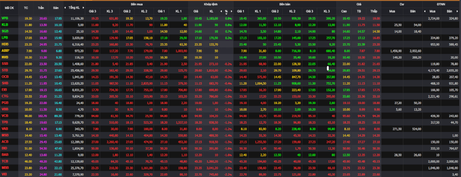Viewport: 461px width, 177px height.
Task: Open the VCB stock symbol
Action: [x=5, y=116]
